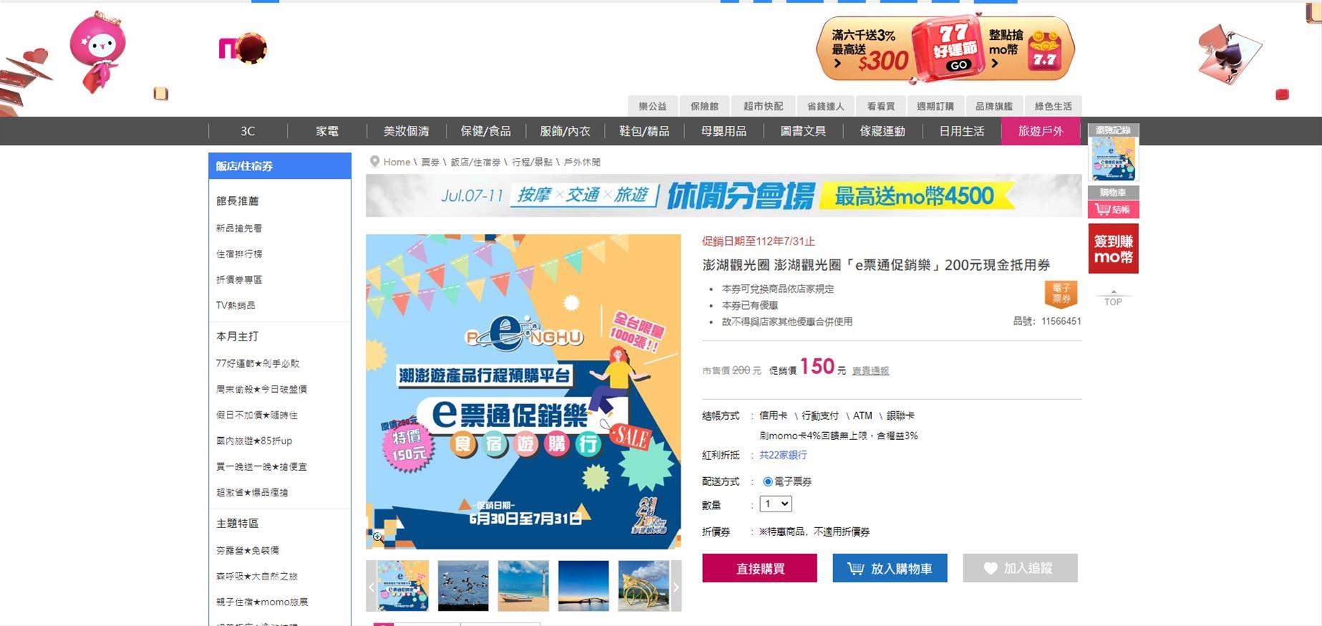1322x626 pixels.
Task: Select the first e票通 poster thumbnail
Action: pos(403,586)
